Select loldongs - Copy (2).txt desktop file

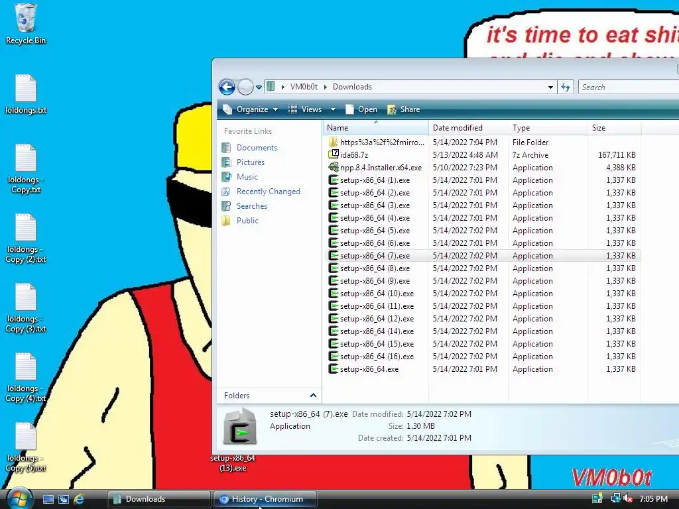pos(26,239)
